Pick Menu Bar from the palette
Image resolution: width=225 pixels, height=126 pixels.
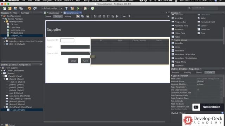(x=177, y=43)
